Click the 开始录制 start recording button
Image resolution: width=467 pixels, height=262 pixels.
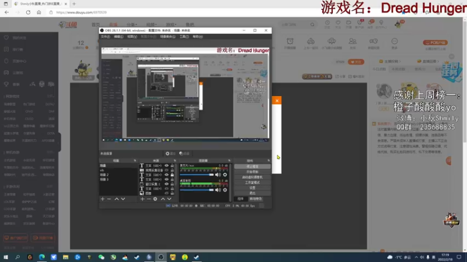pyautogui.click(x=252, y=172)
